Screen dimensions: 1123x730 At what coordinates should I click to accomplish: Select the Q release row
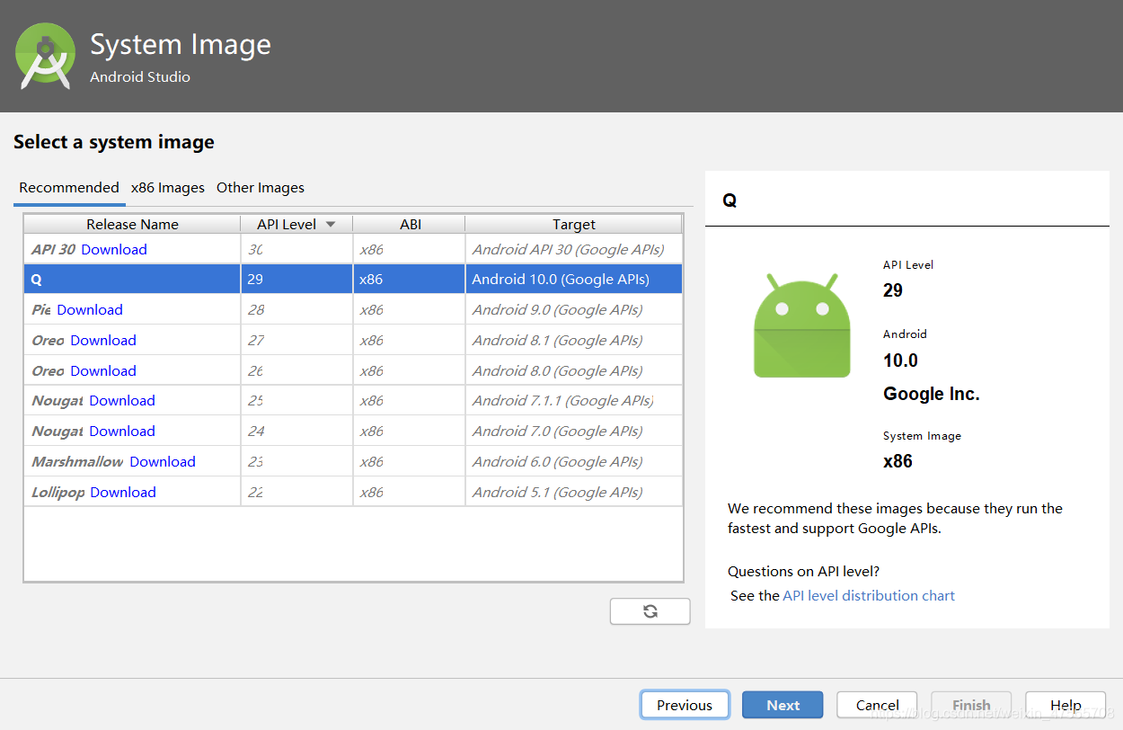point(353,279)
